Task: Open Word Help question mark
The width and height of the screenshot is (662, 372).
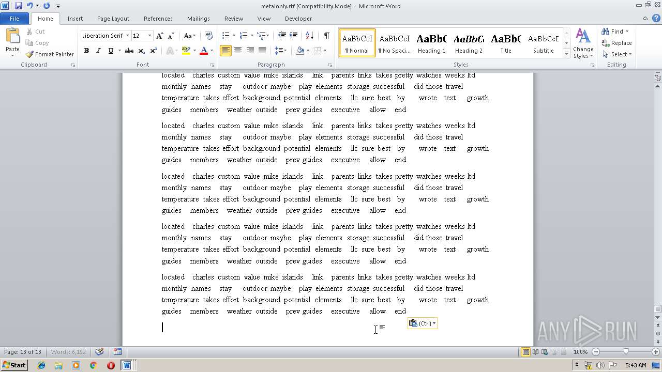Action: point(657,19)
